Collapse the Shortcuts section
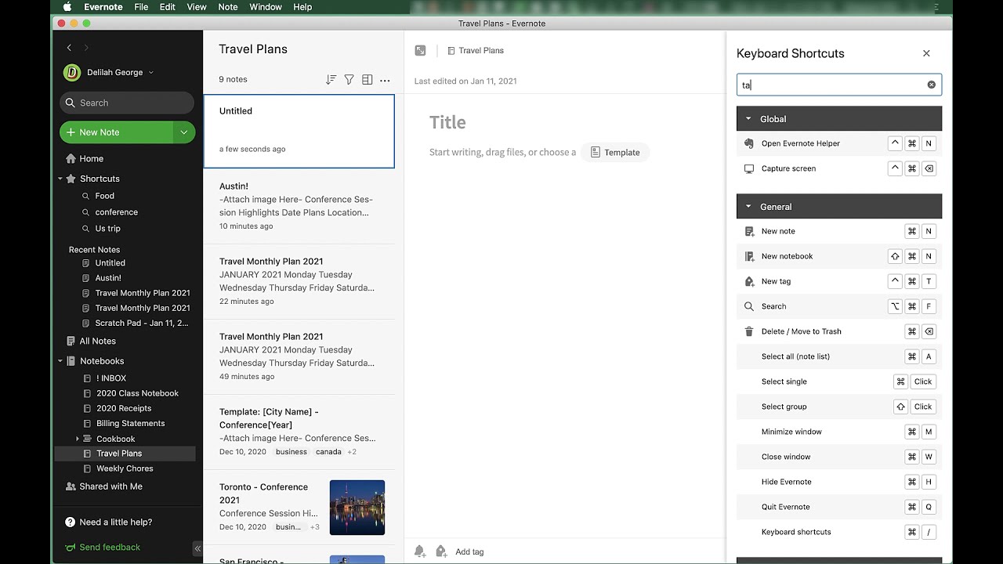 pyautogui.click(x=60, y=179)
